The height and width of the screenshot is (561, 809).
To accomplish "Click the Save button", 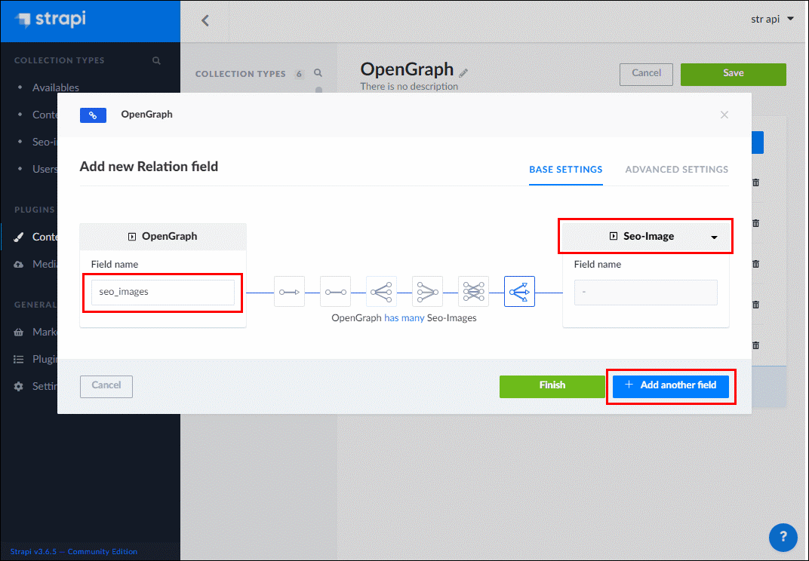I will (734, 74).
